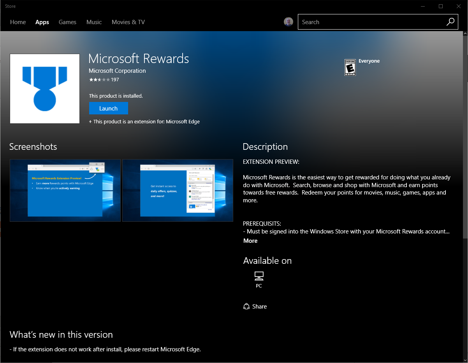Click the PC availability icon
This screenshot has width=468, height=363.
[259, 277]
